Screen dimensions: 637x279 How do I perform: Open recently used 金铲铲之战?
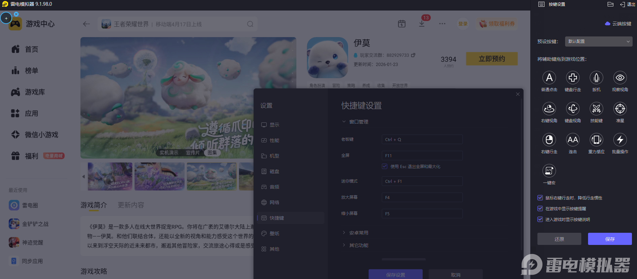[29, 224]
